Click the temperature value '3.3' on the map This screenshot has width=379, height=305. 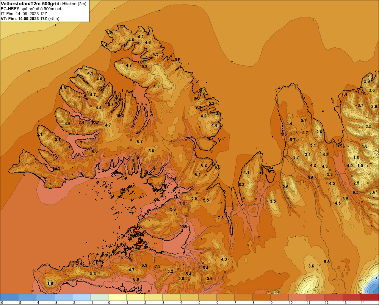(219, 113)
